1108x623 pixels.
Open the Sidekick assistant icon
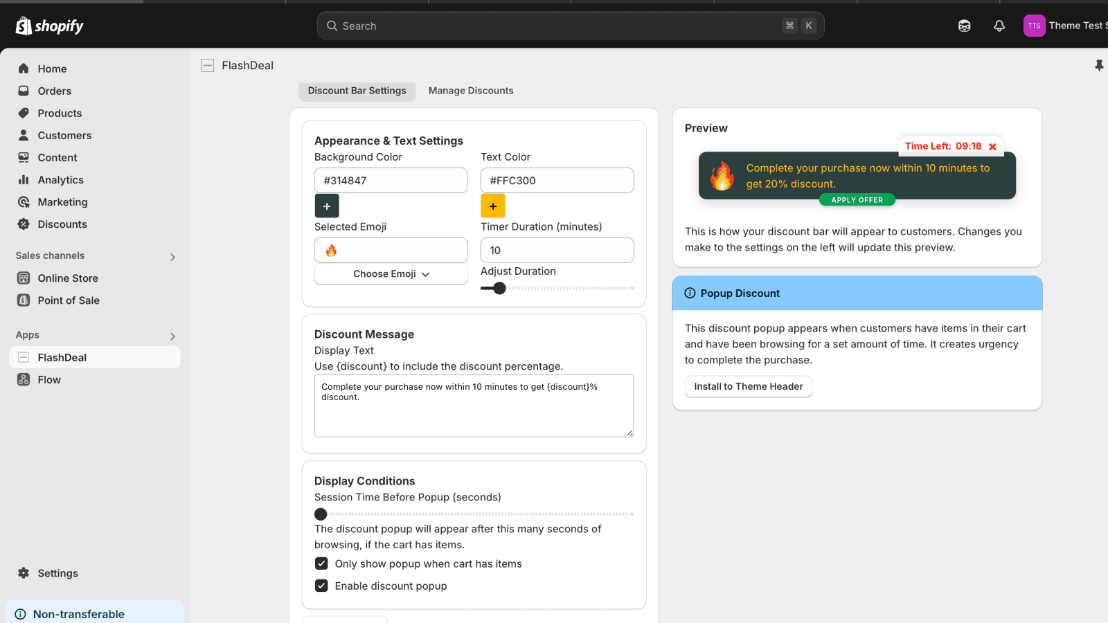coord(964,26)
